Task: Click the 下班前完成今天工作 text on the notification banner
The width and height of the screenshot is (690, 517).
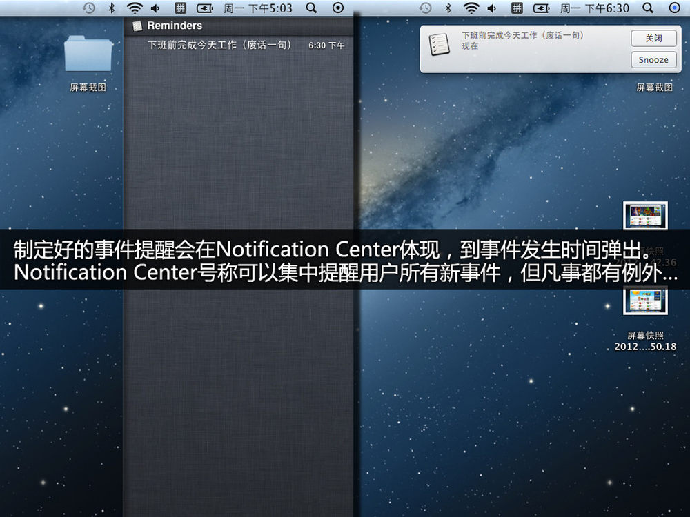Action: pos(523,35)
